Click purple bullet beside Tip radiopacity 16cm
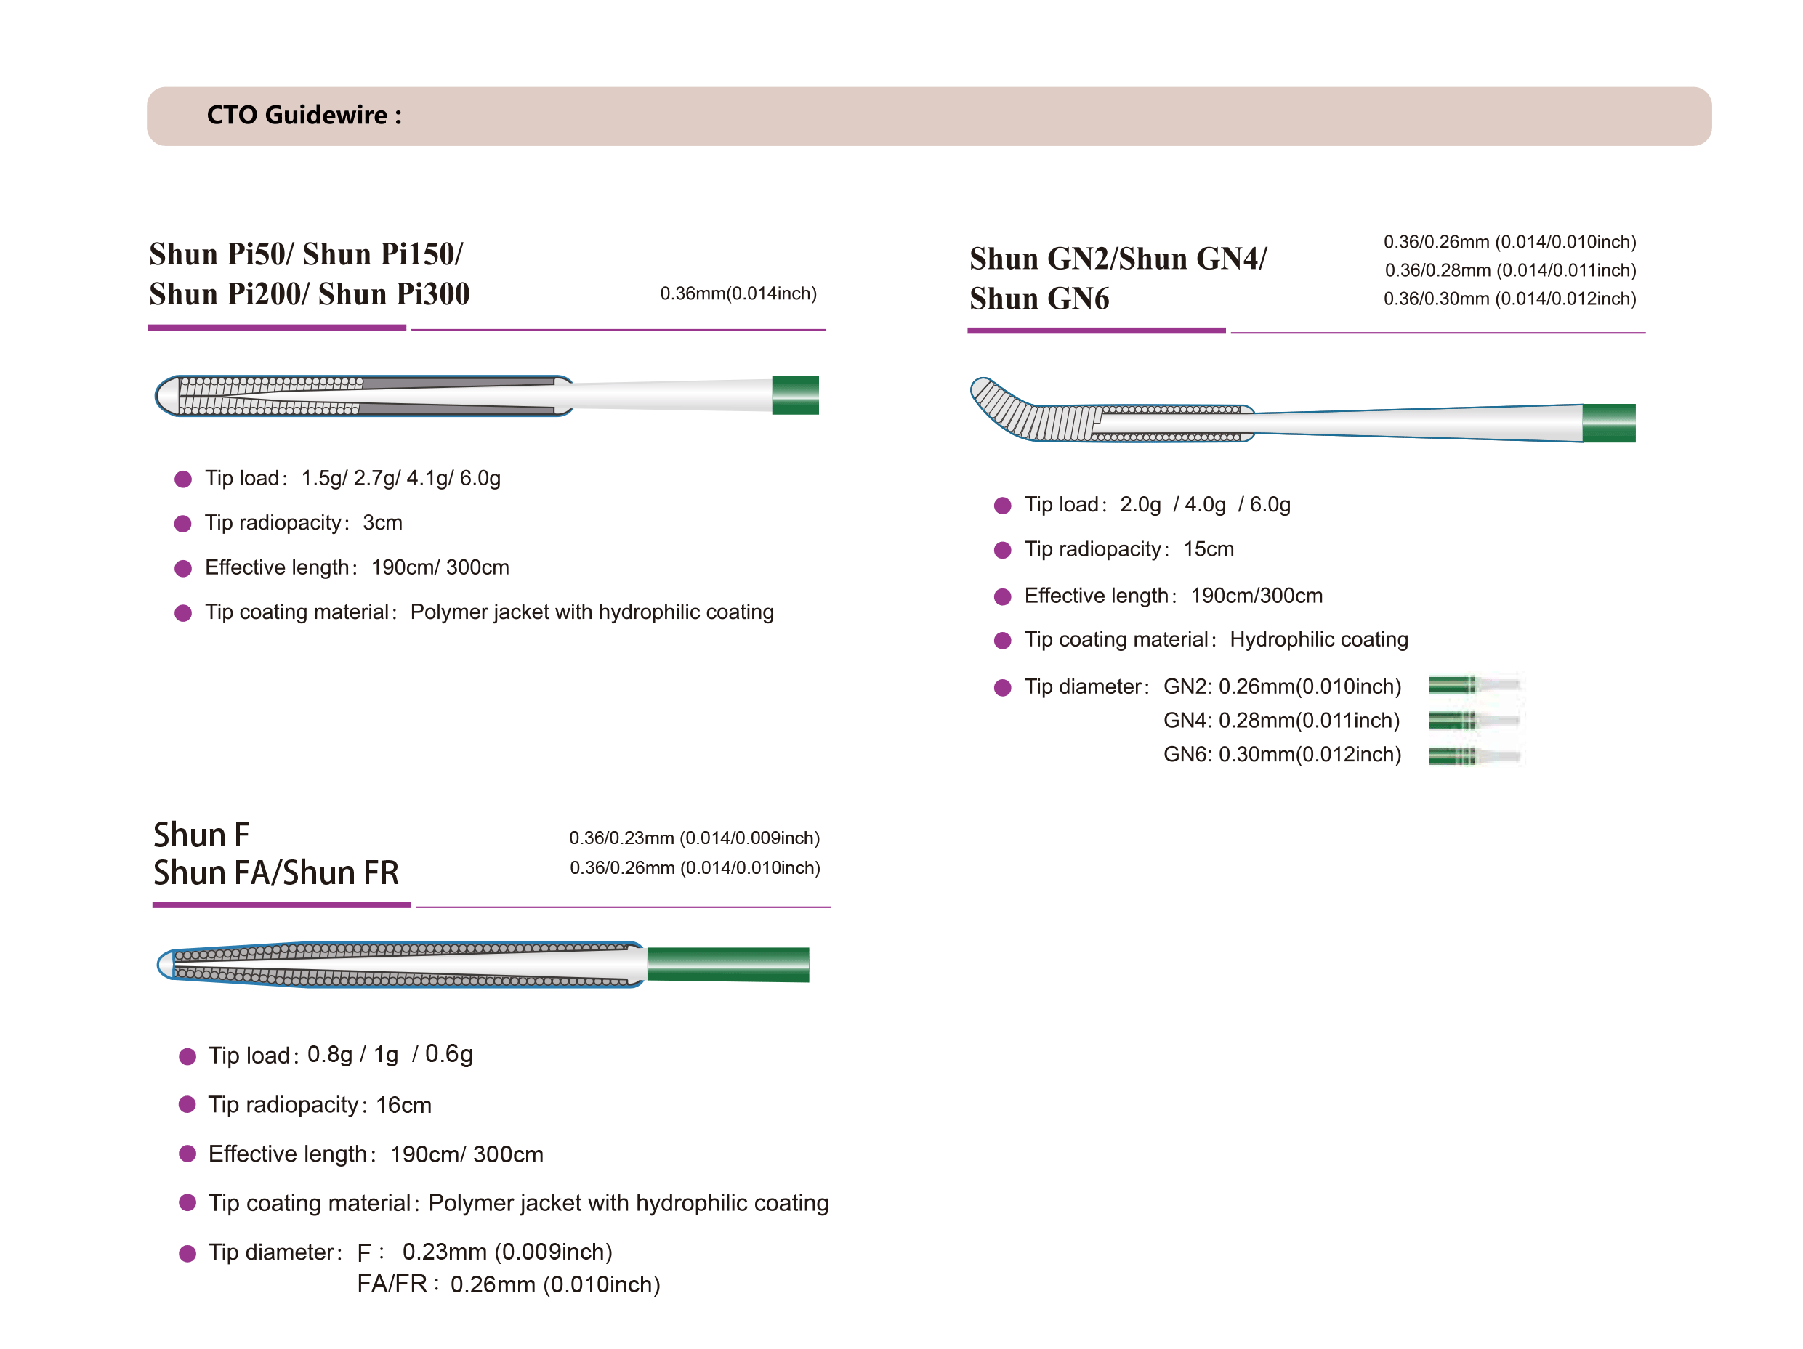This screenshot has width=1803, height=1349. point(187,1105)
